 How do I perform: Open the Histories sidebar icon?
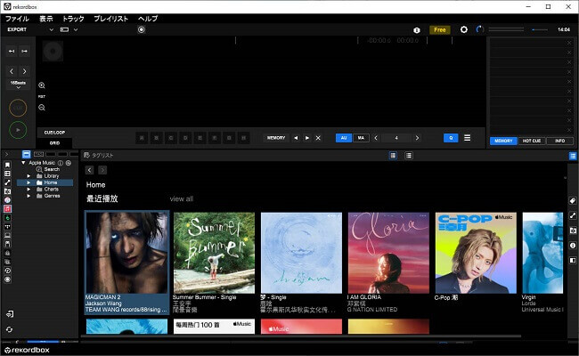coord(7,271)
